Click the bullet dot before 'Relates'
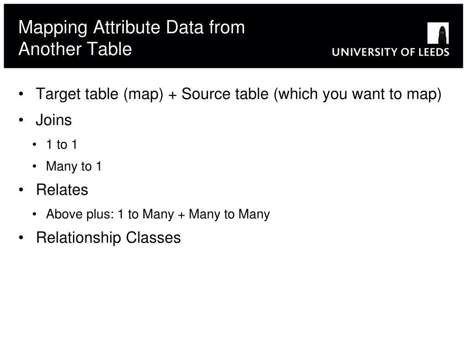 coord(21,190)
